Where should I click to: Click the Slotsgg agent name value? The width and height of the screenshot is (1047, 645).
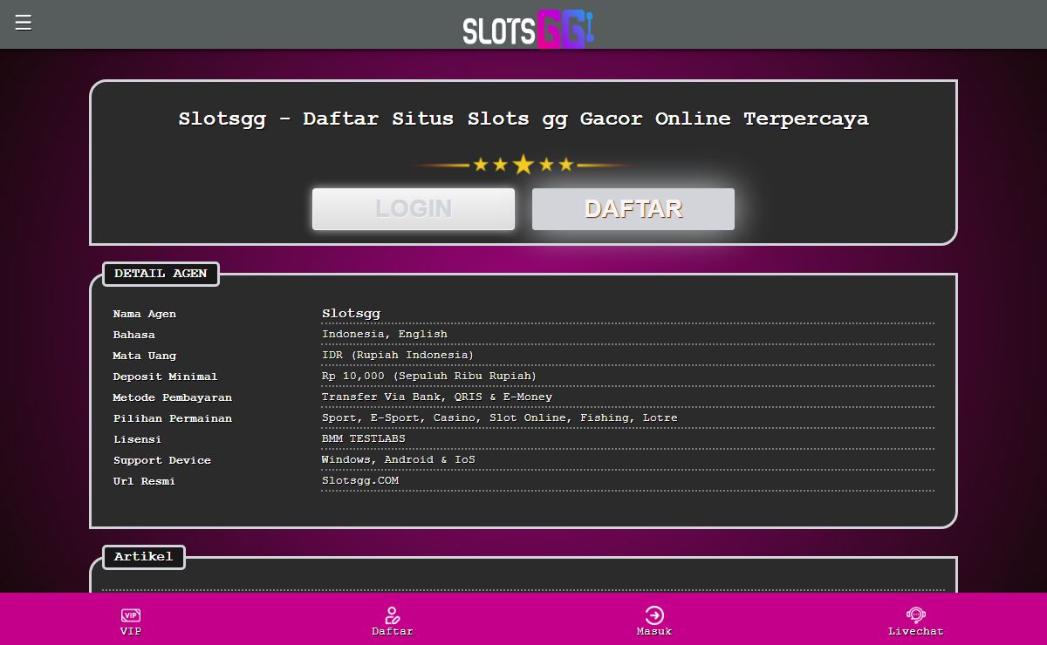pyautogui.click(x=351, y=314)
